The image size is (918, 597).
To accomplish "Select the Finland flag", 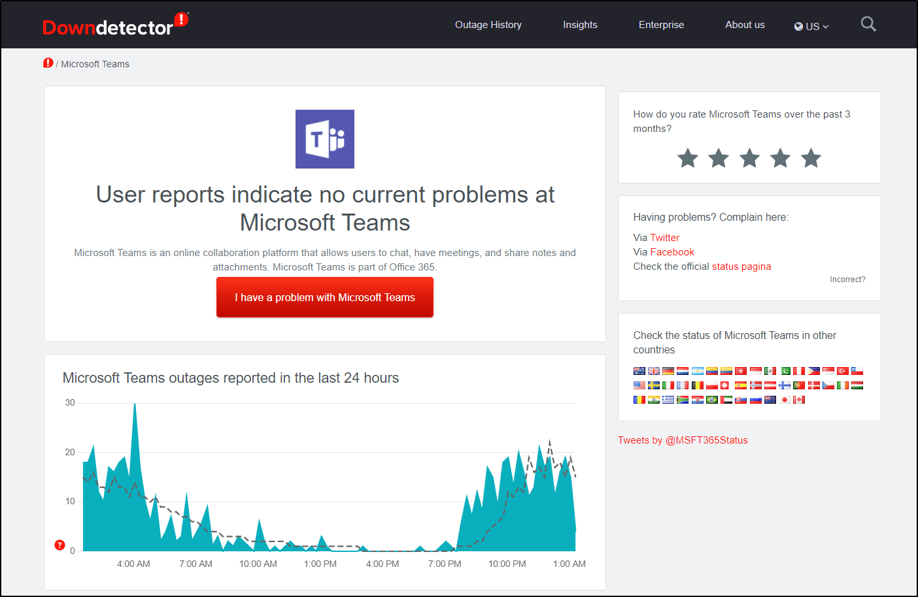I will [785, 385].
